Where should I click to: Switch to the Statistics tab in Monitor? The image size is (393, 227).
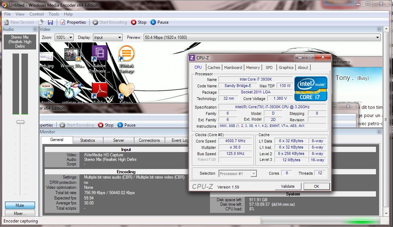point(88,140)
